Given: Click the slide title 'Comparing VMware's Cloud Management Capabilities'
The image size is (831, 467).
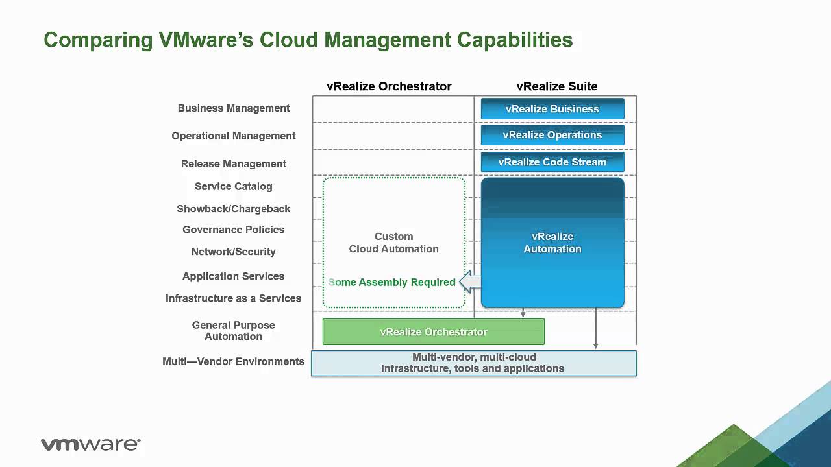Looking at the screenshot, I should pos(308,40).
